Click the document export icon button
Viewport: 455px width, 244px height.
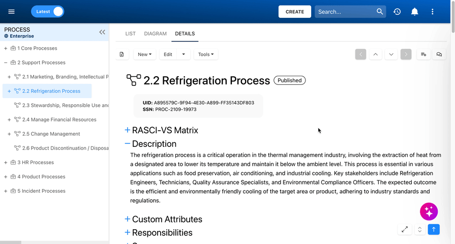(122, 54)
